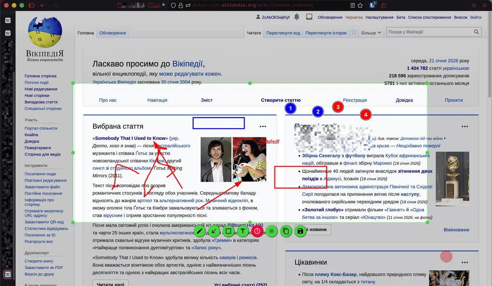Open Випадкова стаття in sidebar
Image resolution: width=492 pixels, height=286 pixels.
[x=41, y=102]
